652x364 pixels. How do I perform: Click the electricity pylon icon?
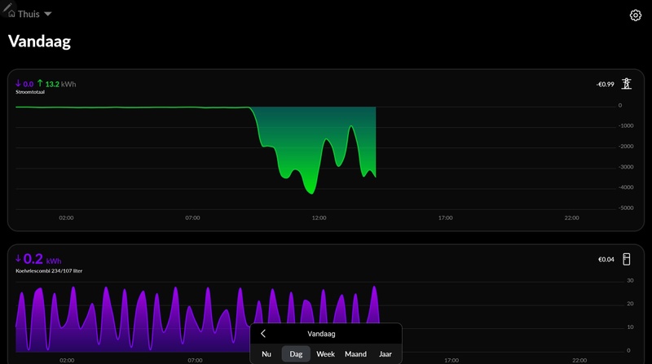(626, 84)
